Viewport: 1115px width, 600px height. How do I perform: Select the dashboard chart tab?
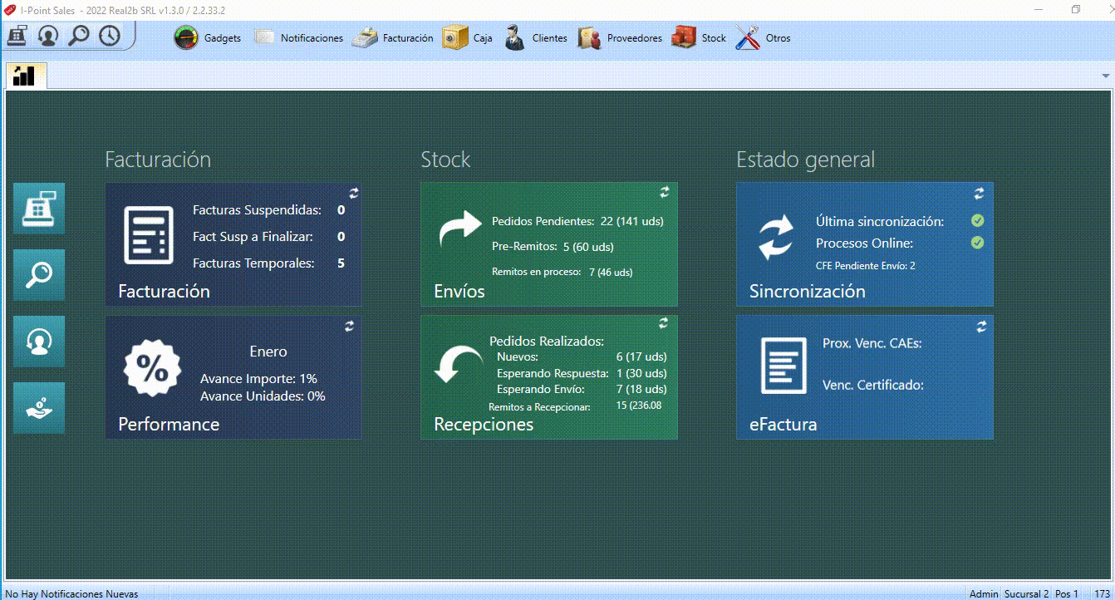click(25, 76)
